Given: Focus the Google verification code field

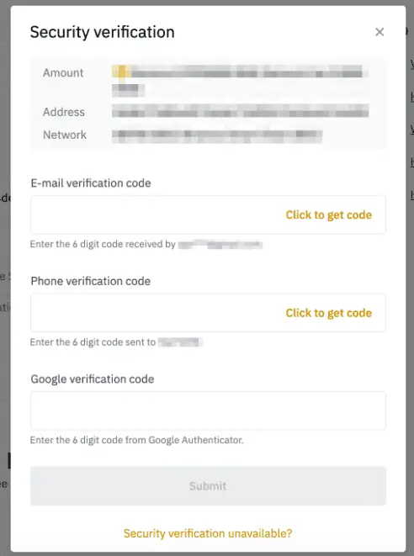Looking at the screenshot, I should pos(208,410).
